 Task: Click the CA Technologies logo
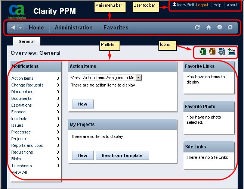pyautogui.click(x=17, y=12)
